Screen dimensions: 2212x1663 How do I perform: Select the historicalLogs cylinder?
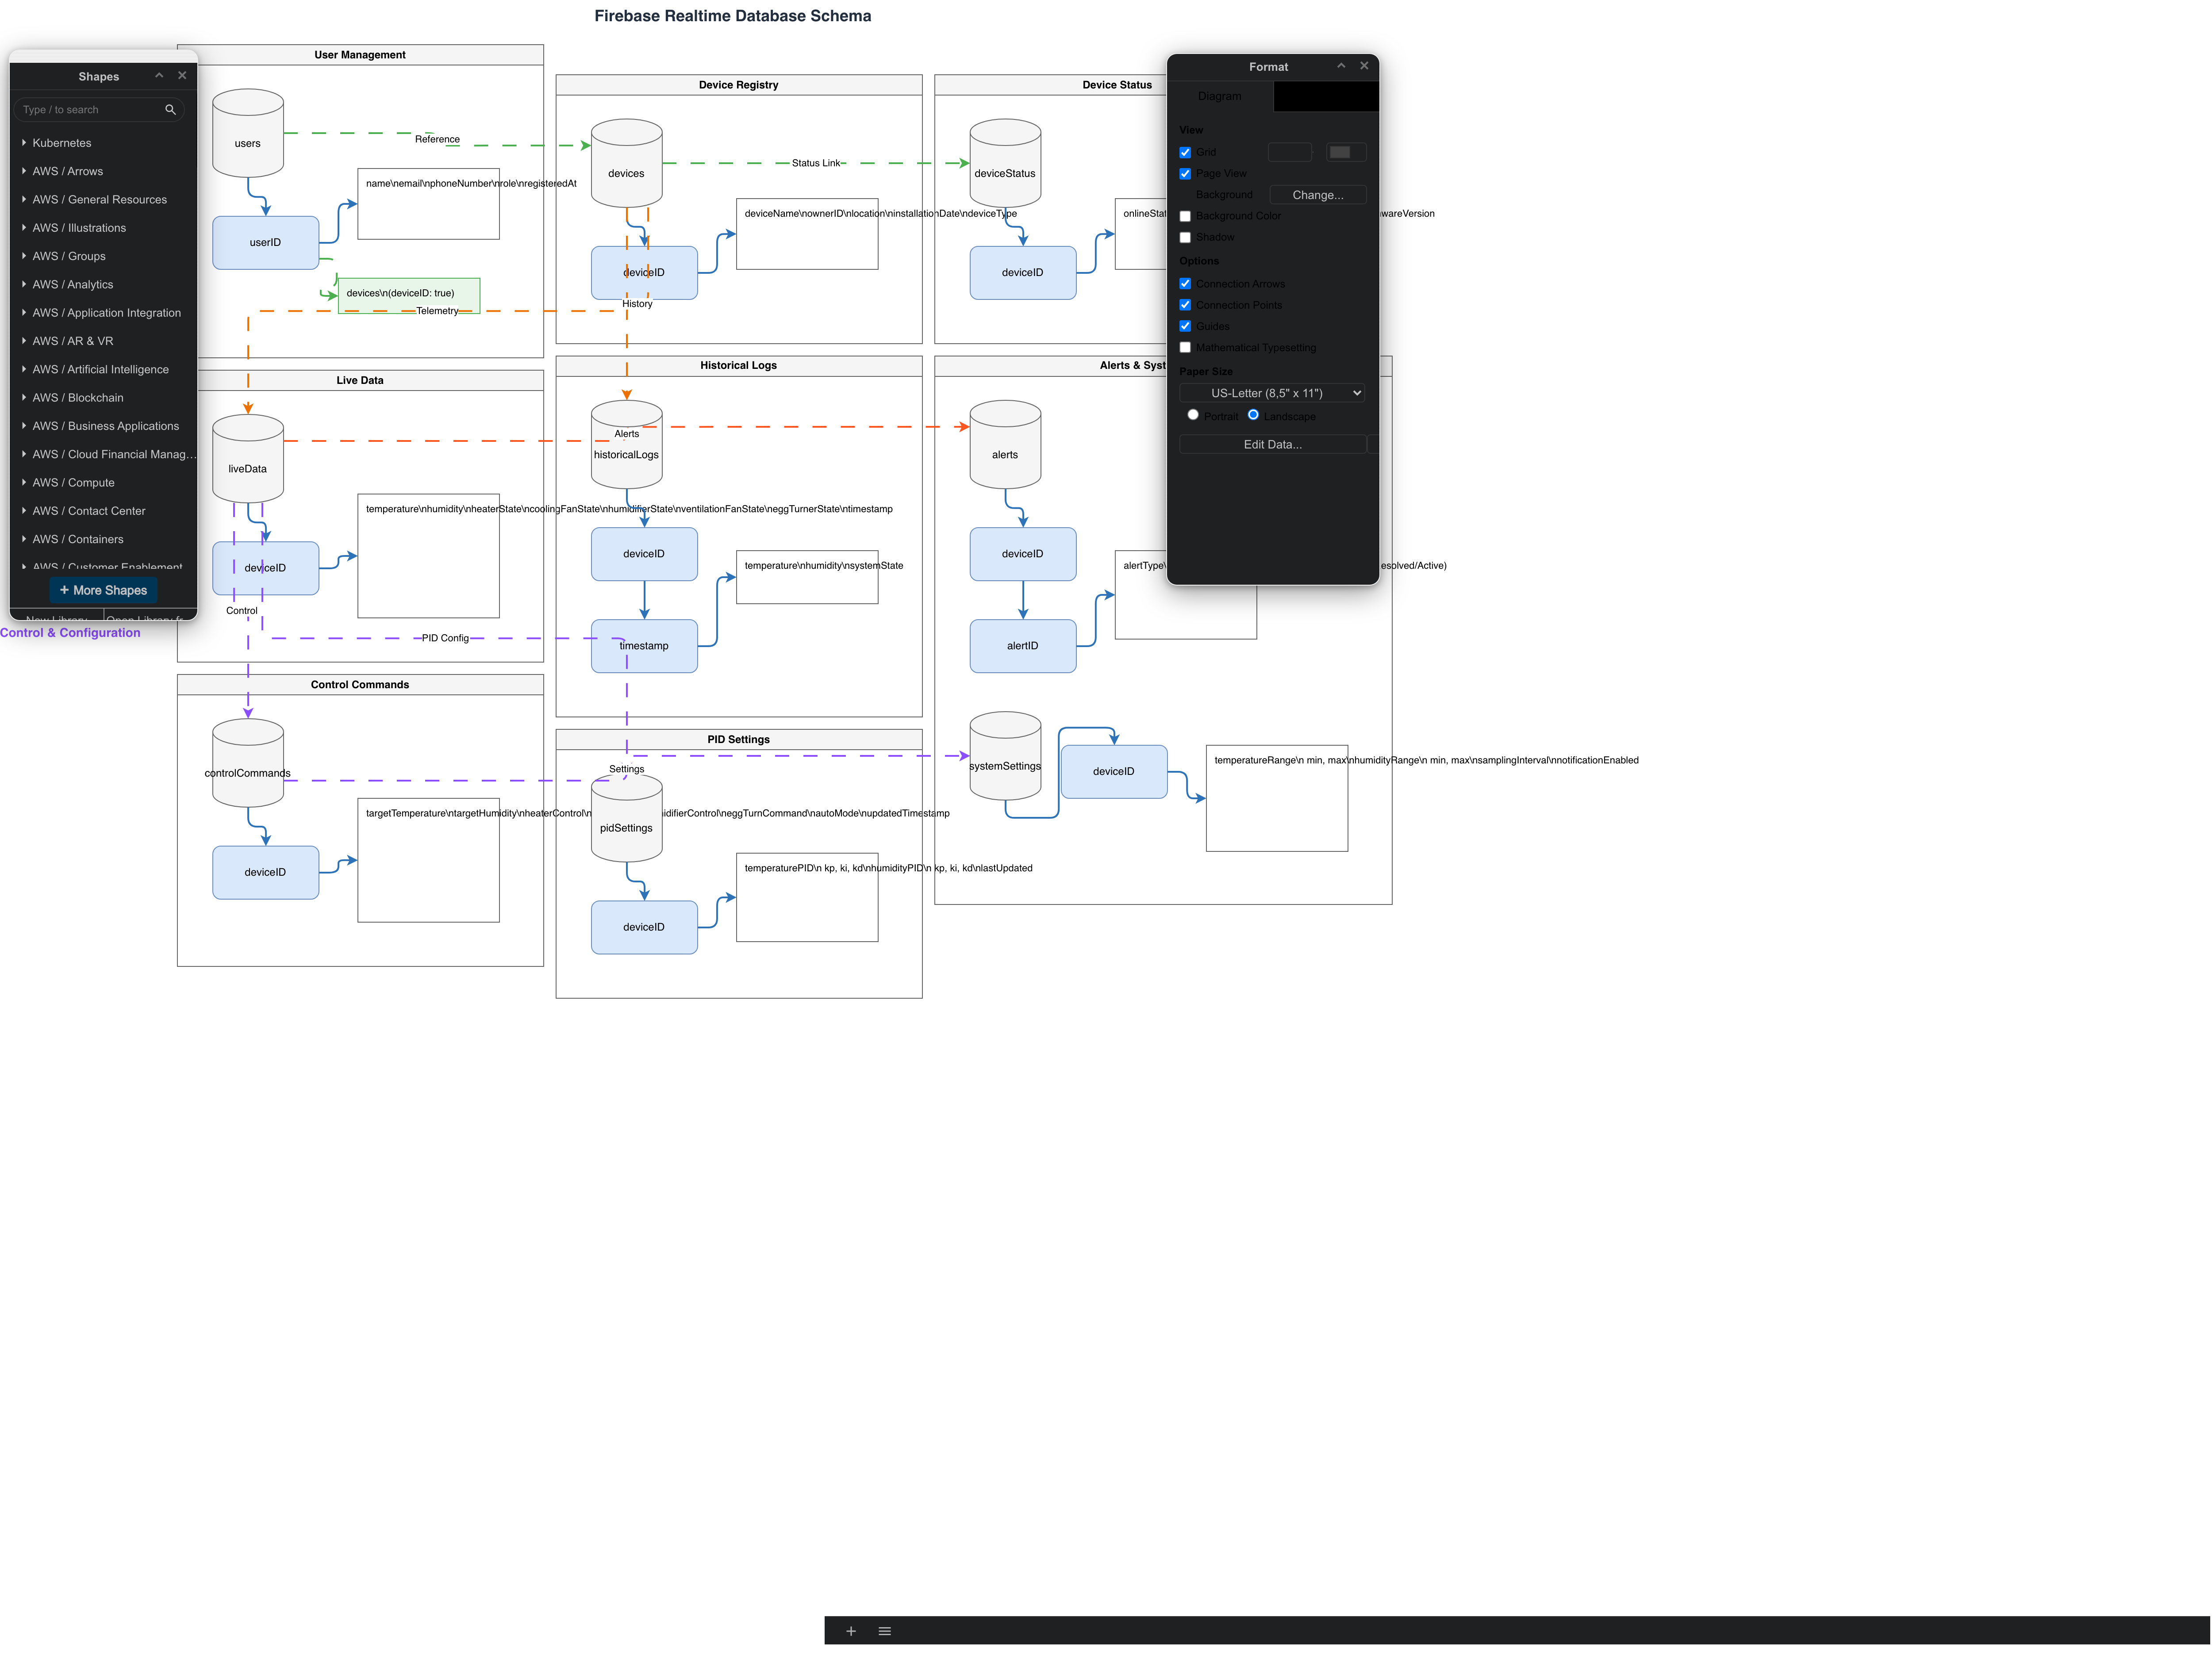click(x=626, y=445)
